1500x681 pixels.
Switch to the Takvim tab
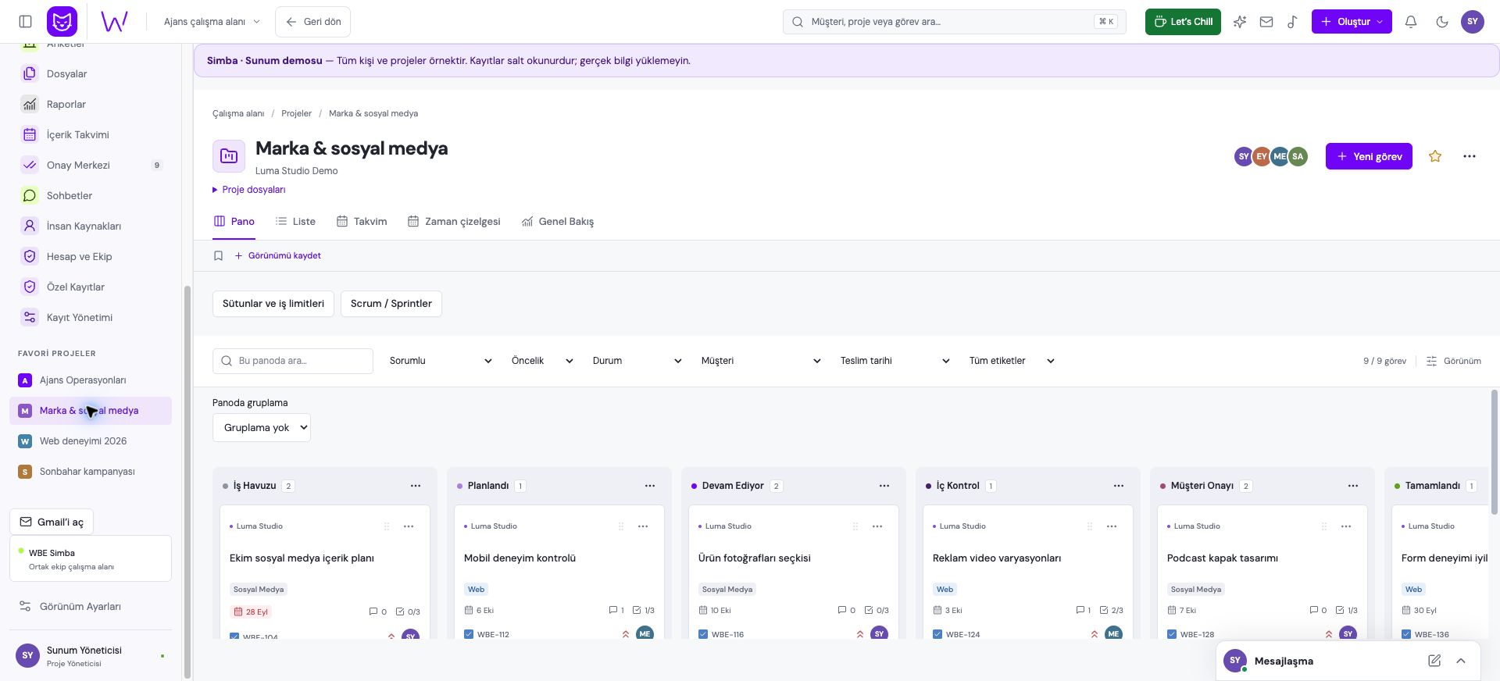click(362, 222)
